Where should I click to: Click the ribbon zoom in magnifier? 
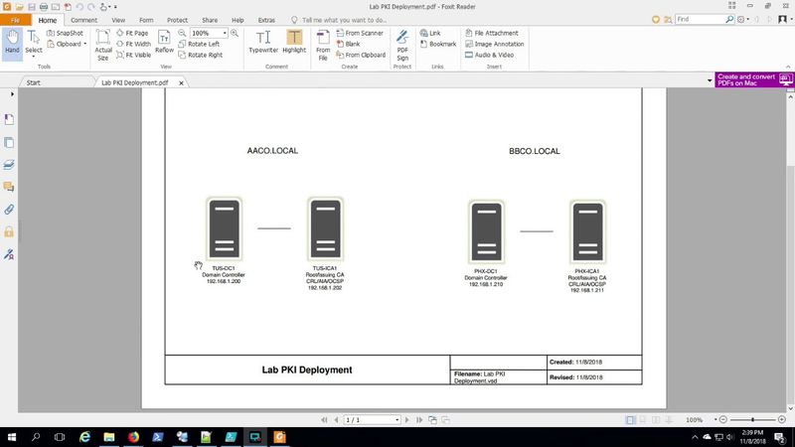[x=235, y=33]
